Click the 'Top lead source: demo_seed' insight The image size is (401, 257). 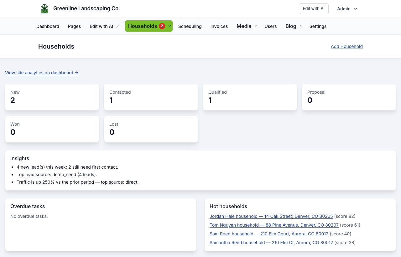pyautogui.click(x=57, y=175)
